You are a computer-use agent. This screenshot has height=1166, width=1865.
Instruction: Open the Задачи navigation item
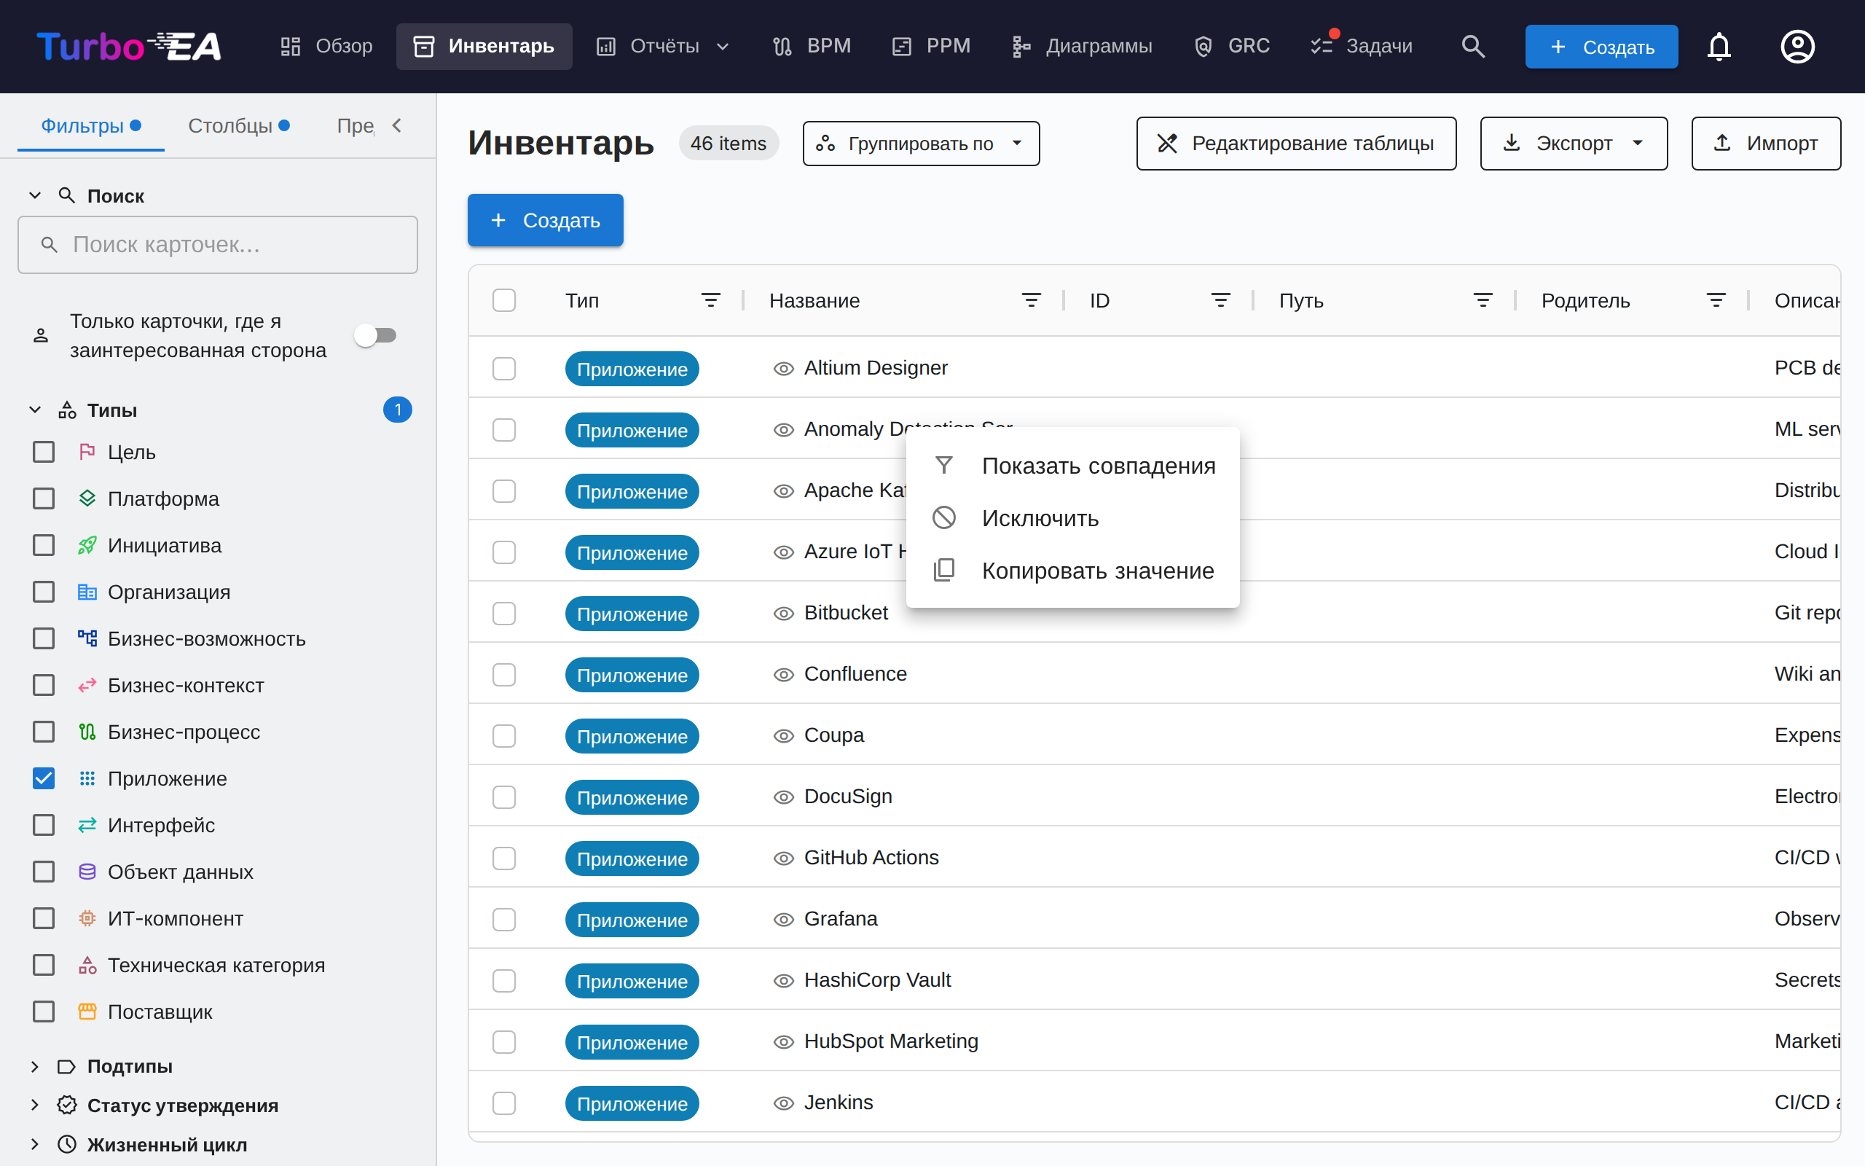click(1362, 46)
